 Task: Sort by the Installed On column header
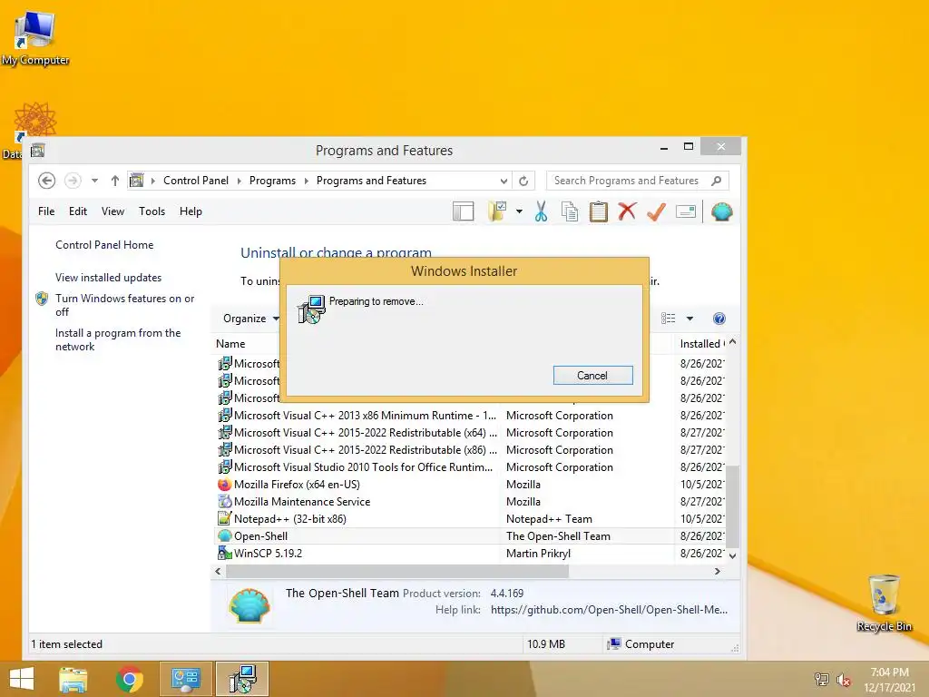pos(701,344)
